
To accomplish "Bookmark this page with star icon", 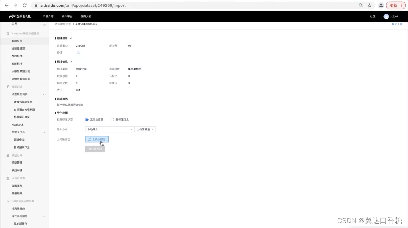I will [x=370, y=5].
